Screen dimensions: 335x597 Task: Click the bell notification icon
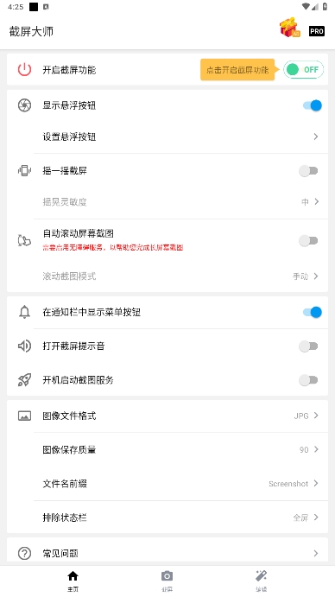(24, 312)
